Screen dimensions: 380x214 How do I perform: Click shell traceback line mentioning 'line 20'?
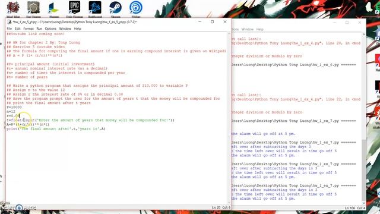296,43
